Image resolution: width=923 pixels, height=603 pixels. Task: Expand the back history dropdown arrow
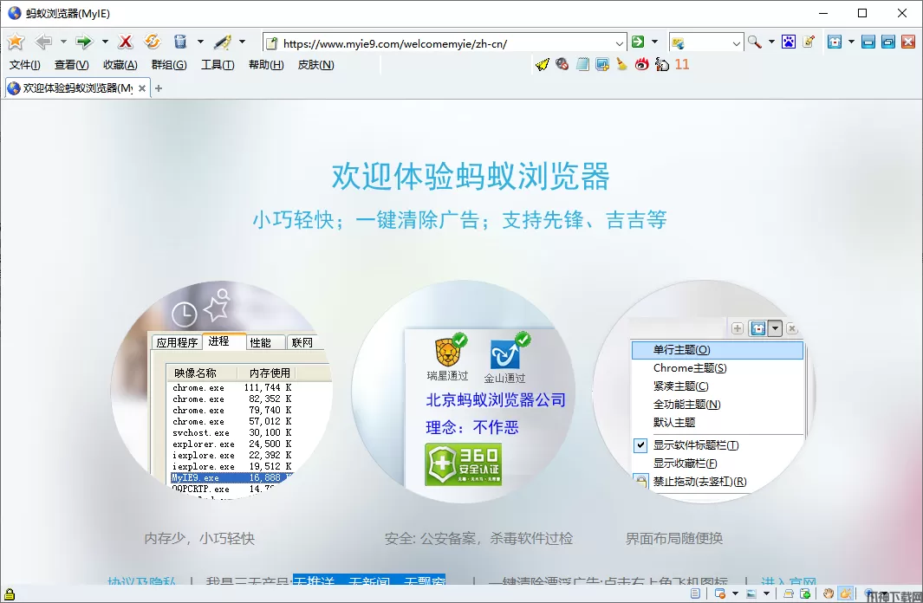pyautogui.click(x=63, y=42)
